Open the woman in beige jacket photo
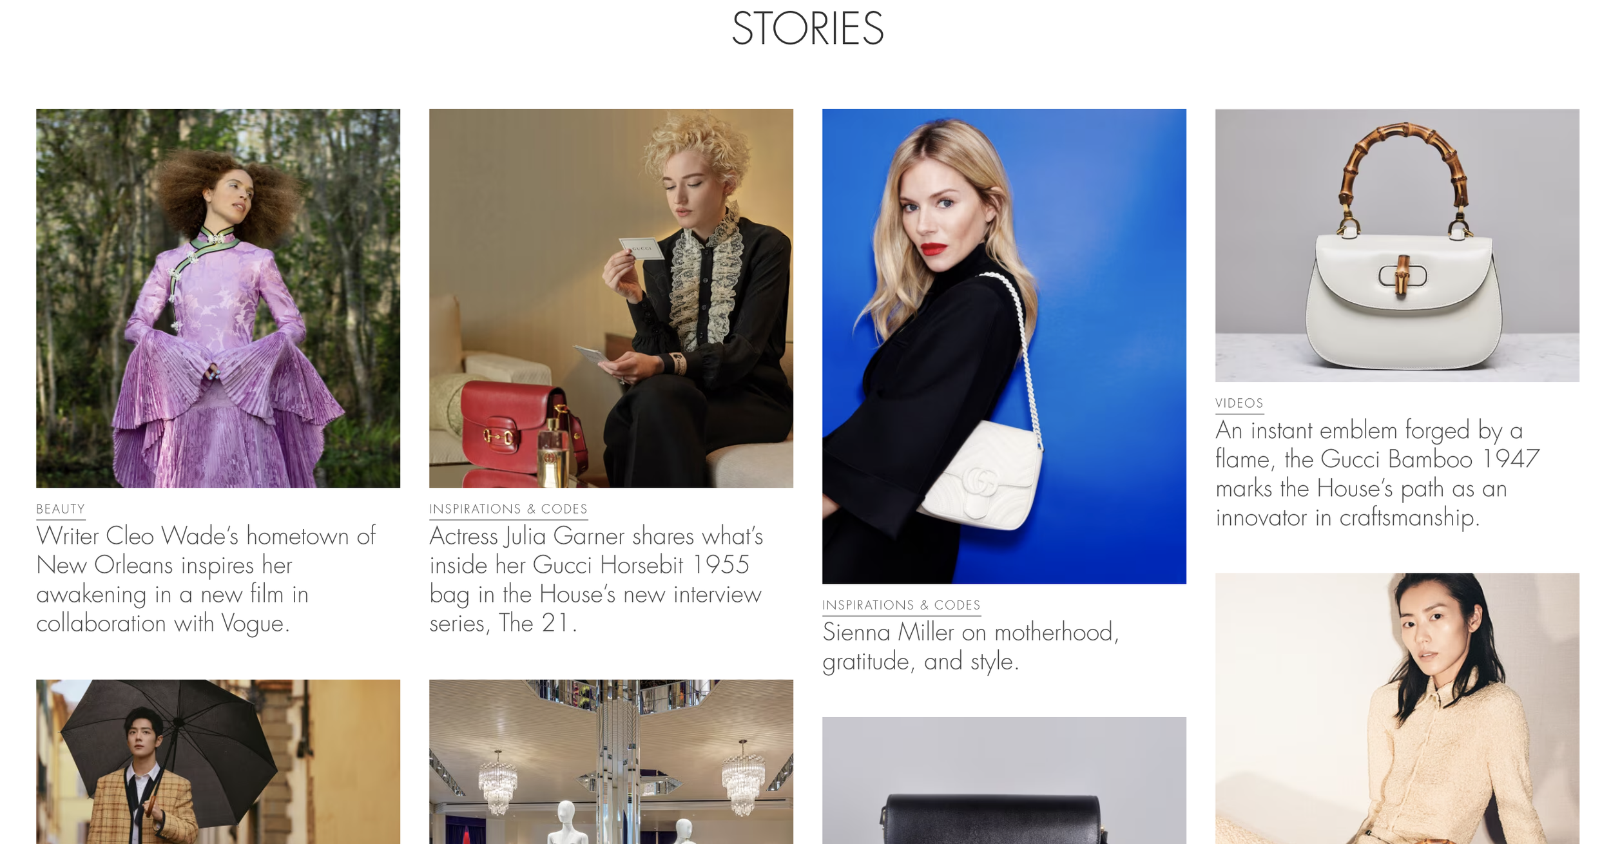The height and width of the screenshot is (844, 1611). 1397,708
